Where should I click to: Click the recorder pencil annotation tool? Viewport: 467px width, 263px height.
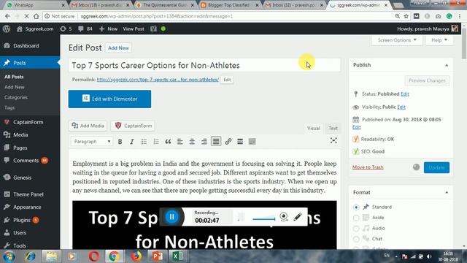pyautogui.click(x=298, y=217)
